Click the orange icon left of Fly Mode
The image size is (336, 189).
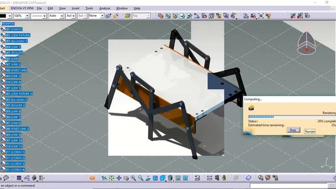92,178
